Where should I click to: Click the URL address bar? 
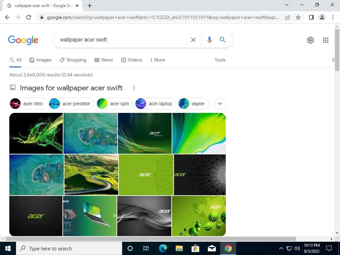(x=163, y=17)
